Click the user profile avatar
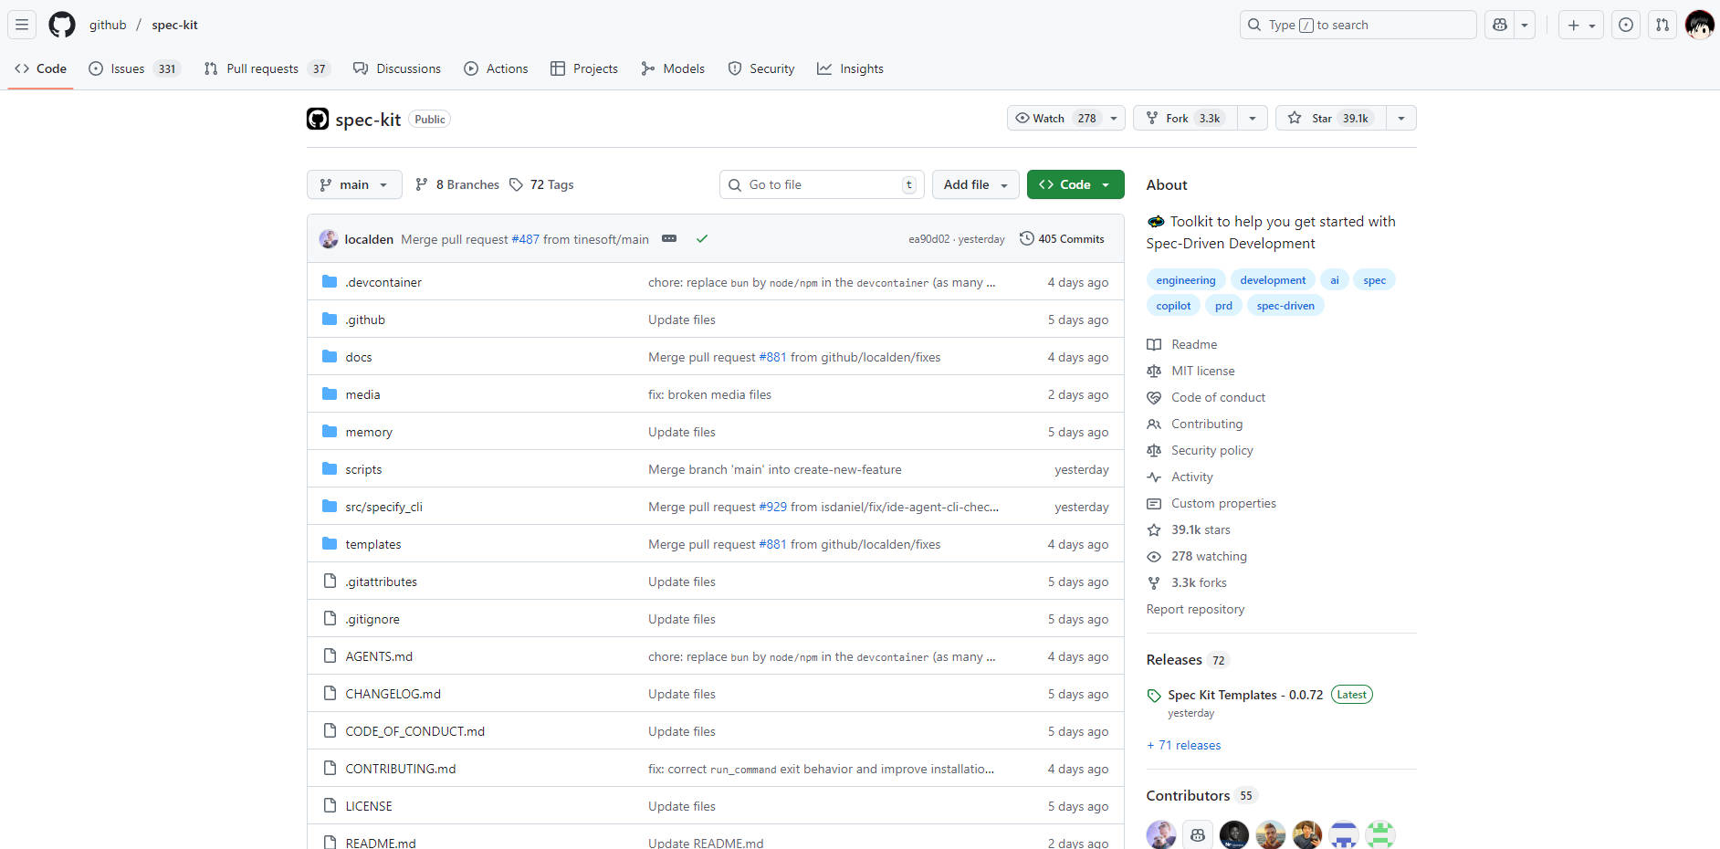The height and width of the screenshot is (849, 1720). (x=1698, y=25)
